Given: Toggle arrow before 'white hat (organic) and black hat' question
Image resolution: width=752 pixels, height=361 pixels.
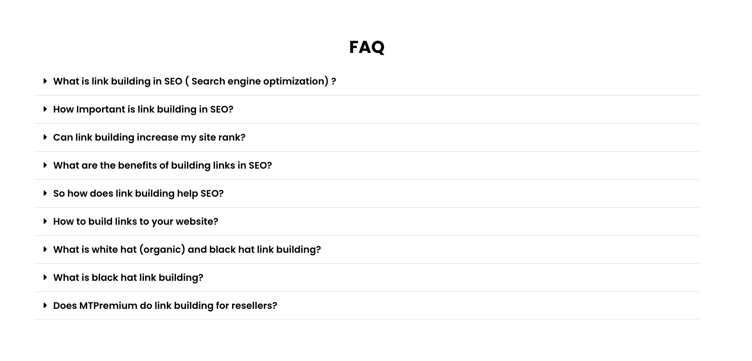Looking at the screenshot, I should click(45, 249).
